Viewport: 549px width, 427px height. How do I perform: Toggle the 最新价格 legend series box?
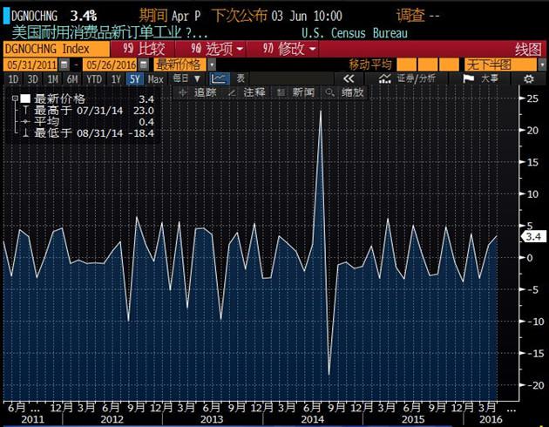(x=25, y=98)
